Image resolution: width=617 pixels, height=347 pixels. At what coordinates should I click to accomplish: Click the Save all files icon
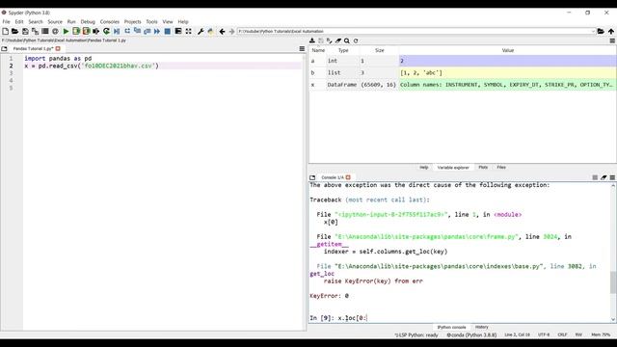pos(35,31)
